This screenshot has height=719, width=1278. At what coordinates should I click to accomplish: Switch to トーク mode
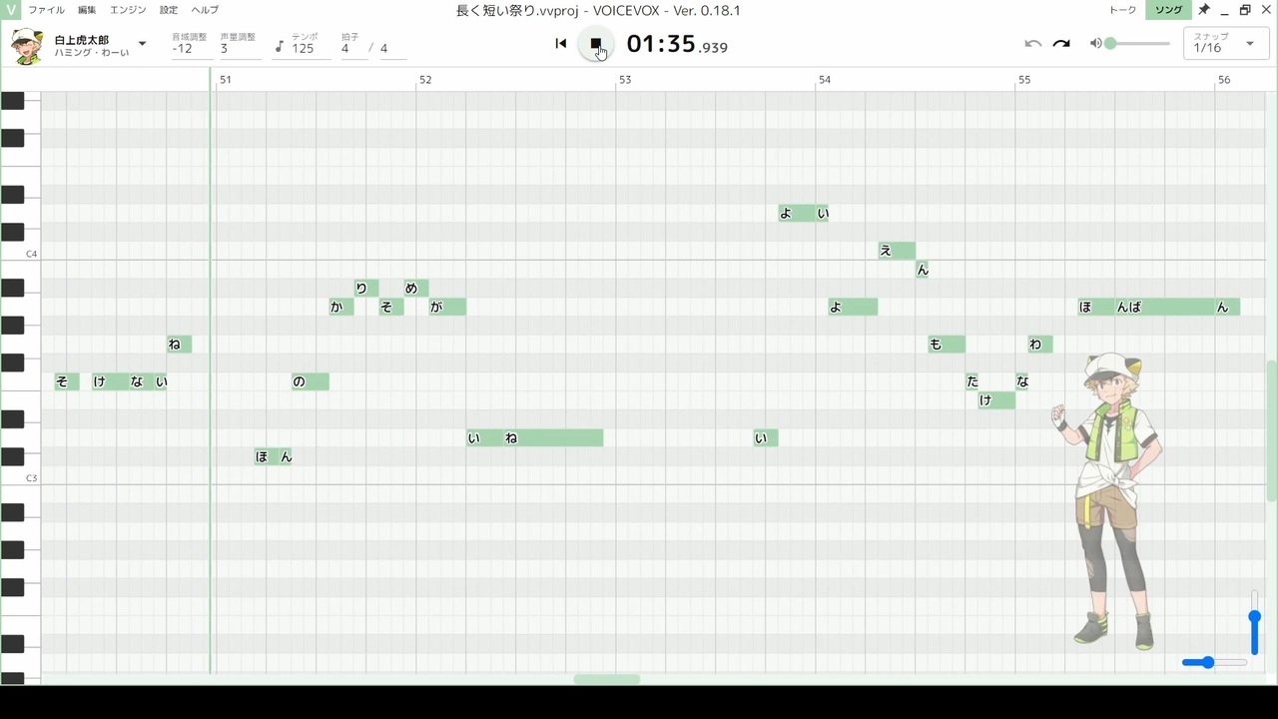point(1122,10)
